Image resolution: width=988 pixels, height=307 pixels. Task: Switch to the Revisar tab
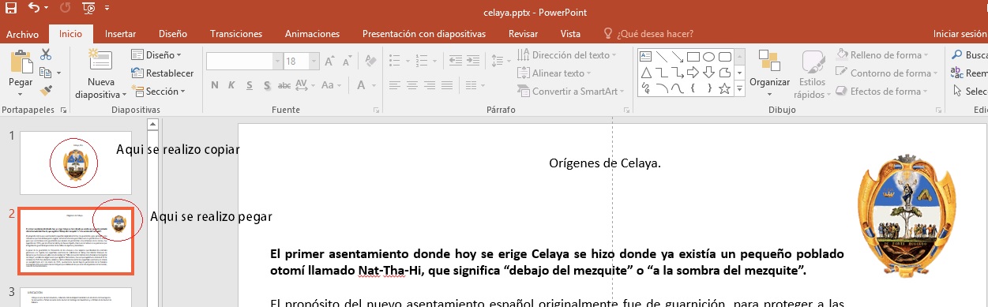click(x=523, y=34)
